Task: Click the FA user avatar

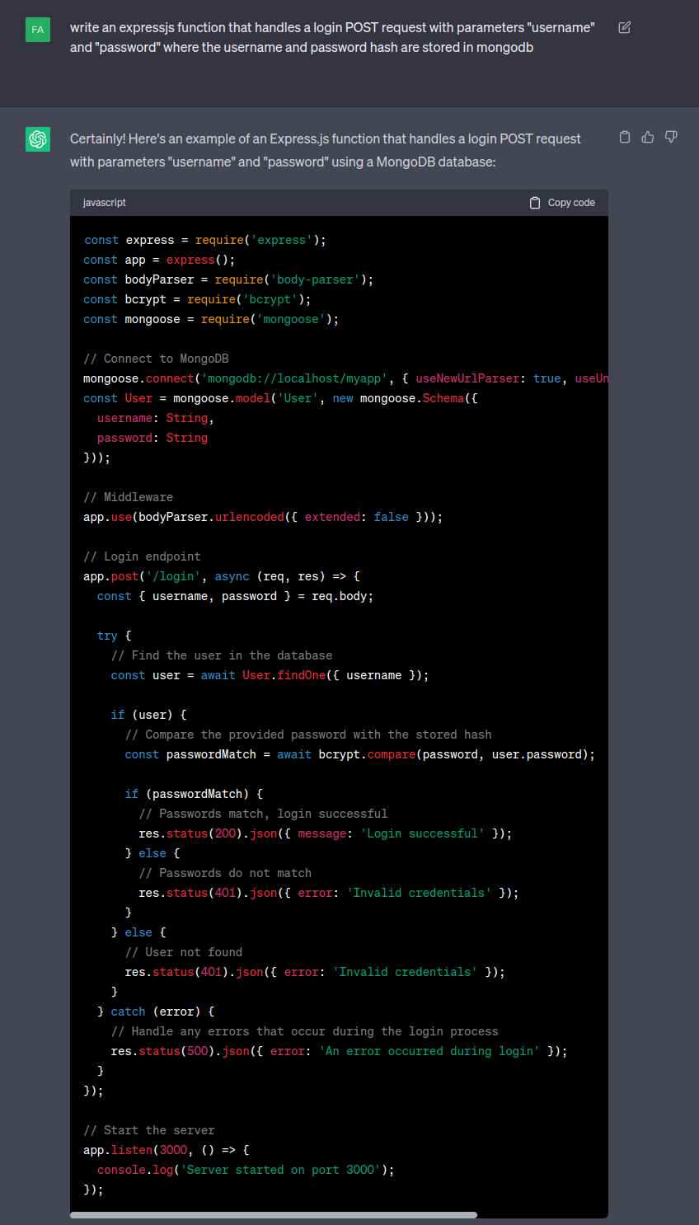Action: click(x=38, y=30)
